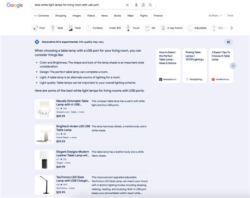Click the Elegant Designs lamp thumbnail
The height and width of the screenshot is (198, 250).
(44, 159)
